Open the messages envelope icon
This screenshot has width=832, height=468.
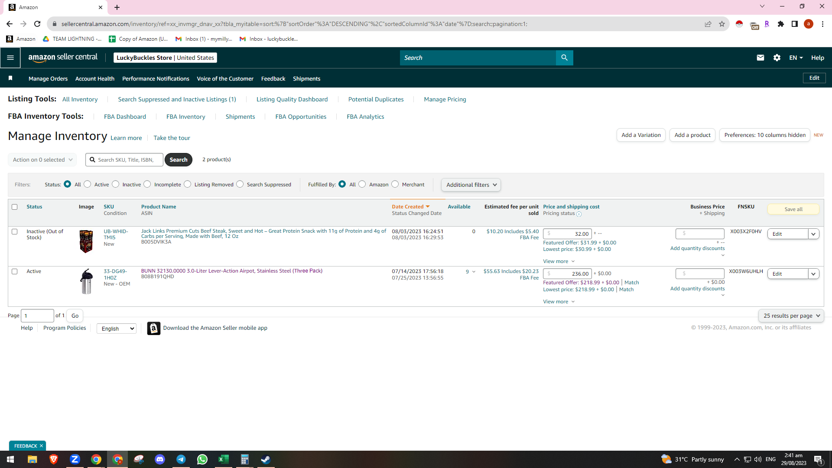coord(760,58)
